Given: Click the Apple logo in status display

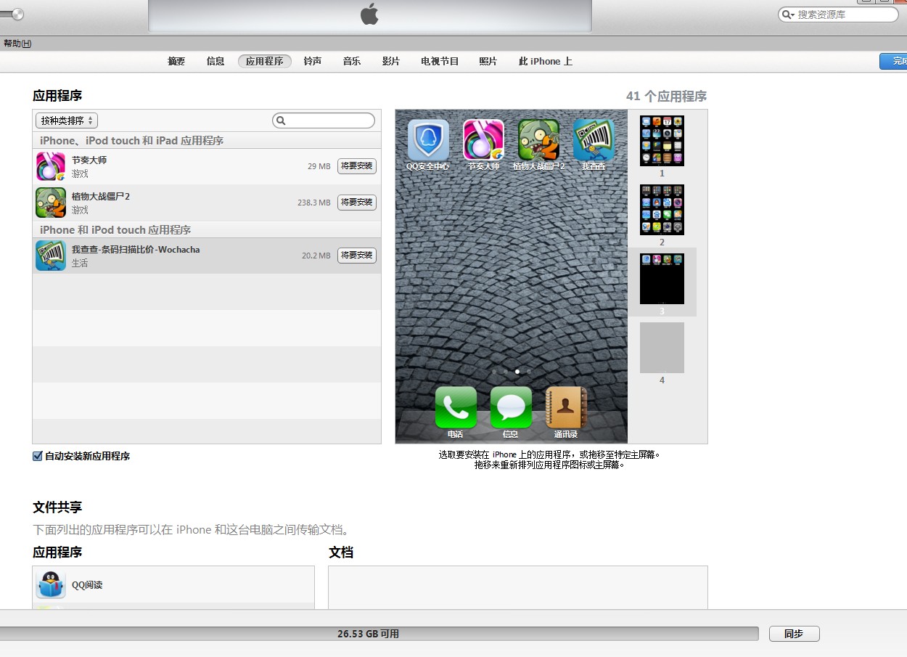Looking at the screenshot, I should coord(370,14).
